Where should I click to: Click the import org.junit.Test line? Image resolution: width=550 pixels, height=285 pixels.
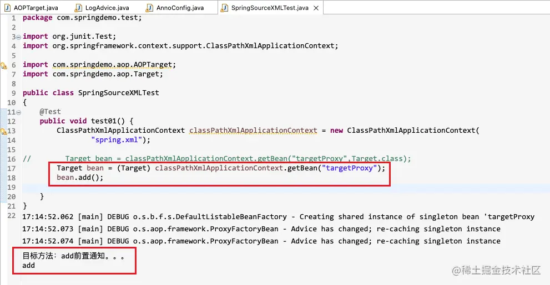69,37
